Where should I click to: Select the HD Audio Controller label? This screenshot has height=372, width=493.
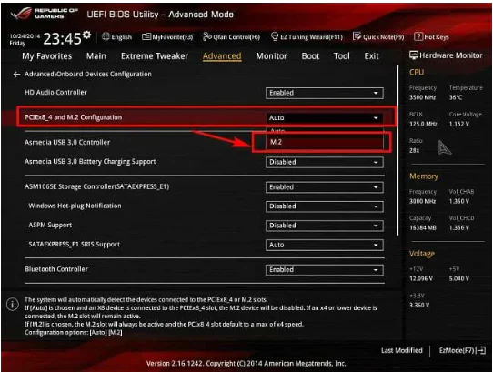coord(55,93)
